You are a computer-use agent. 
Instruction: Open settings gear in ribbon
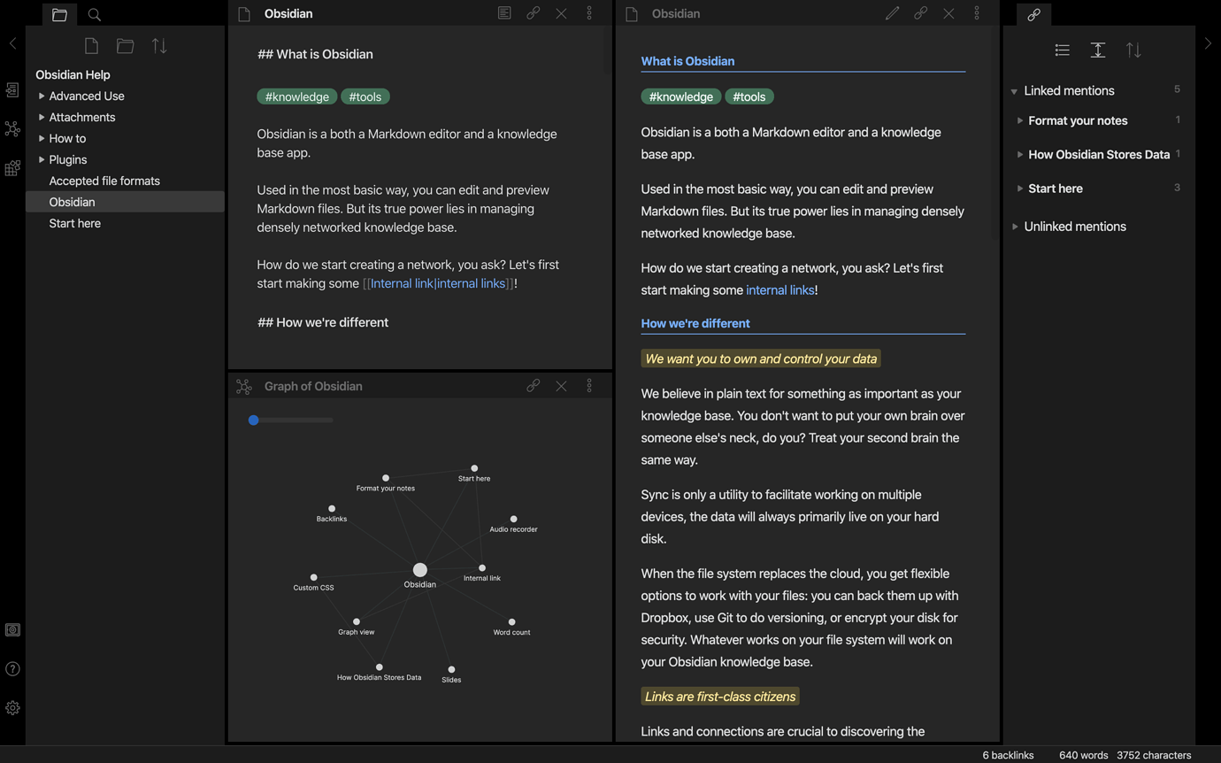[x=12, y=708]
